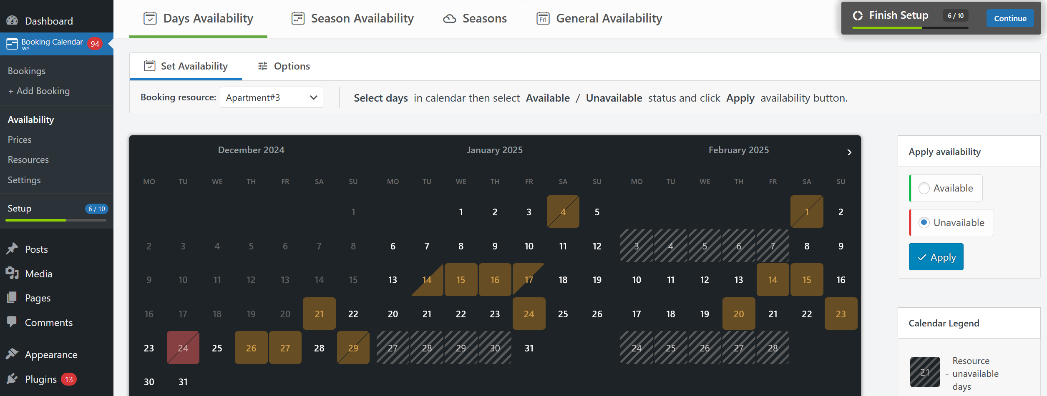Click the Appearance paintbrush icon
1047x396 pixels.
12,354
